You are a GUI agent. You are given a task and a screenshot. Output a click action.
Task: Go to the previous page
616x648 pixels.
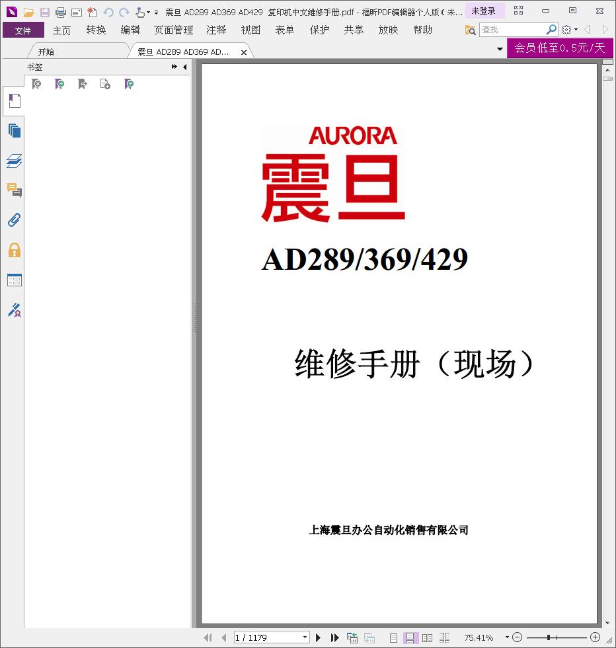click(x=224, y=637)
